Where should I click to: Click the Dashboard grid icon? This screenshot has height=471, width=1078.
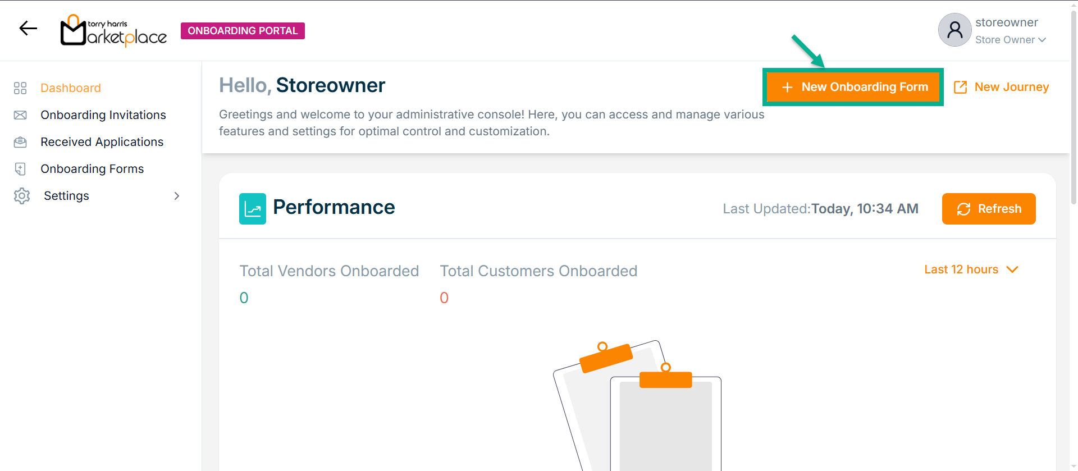pos(20,88)
